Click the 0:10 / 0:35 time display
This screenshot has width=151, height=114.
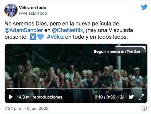pos(105,97)
